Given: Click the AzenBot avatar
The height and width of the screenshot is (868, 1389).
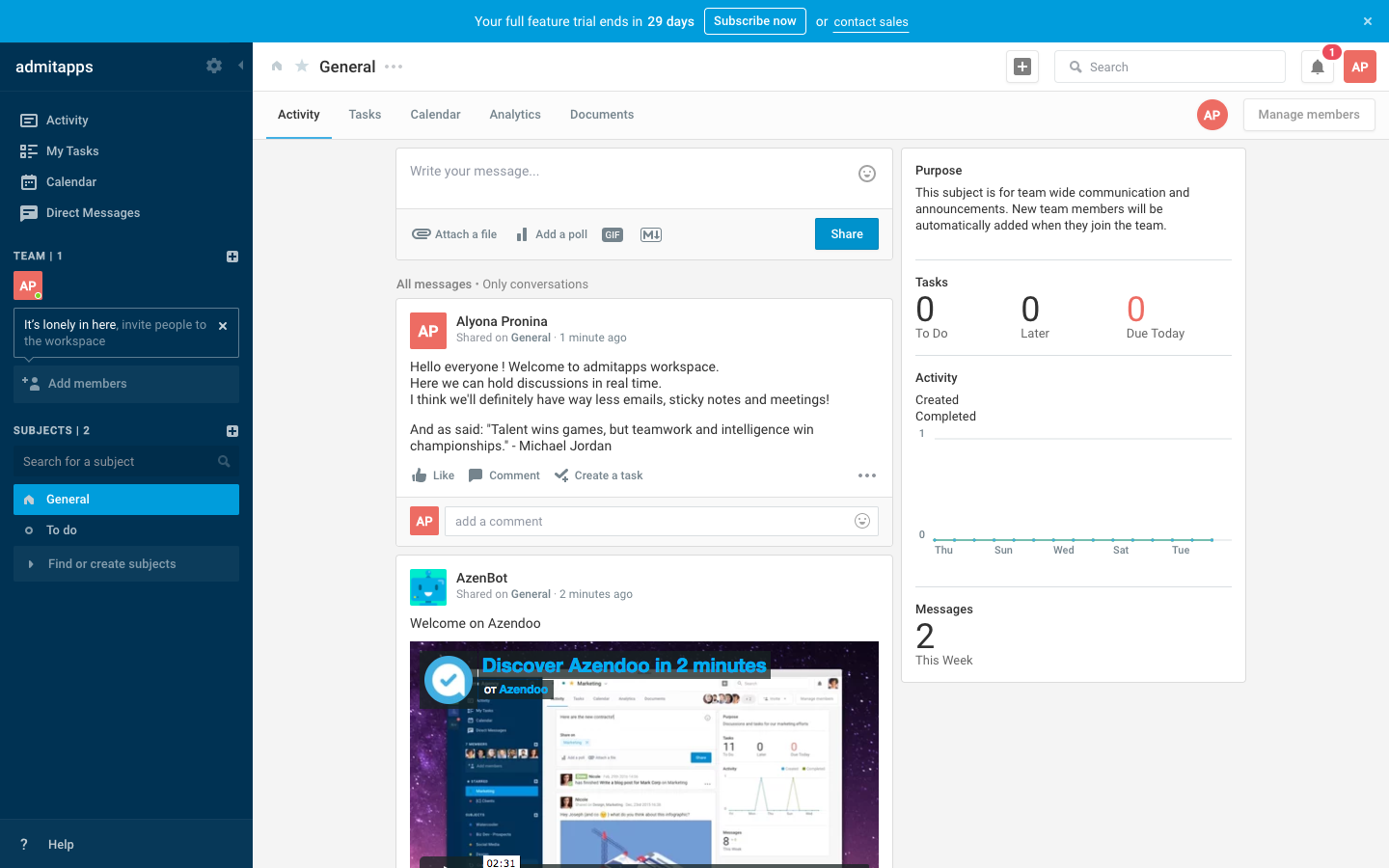Looking at the screenshot, I should tap(428, 587).
